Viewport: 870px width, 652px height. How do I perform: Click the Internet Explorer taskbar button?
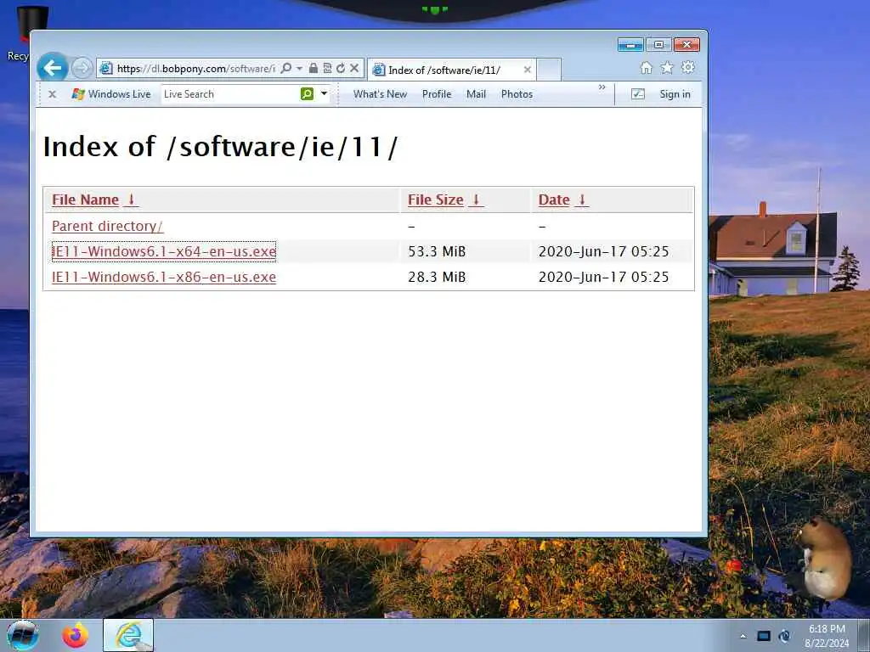(128, 635)
